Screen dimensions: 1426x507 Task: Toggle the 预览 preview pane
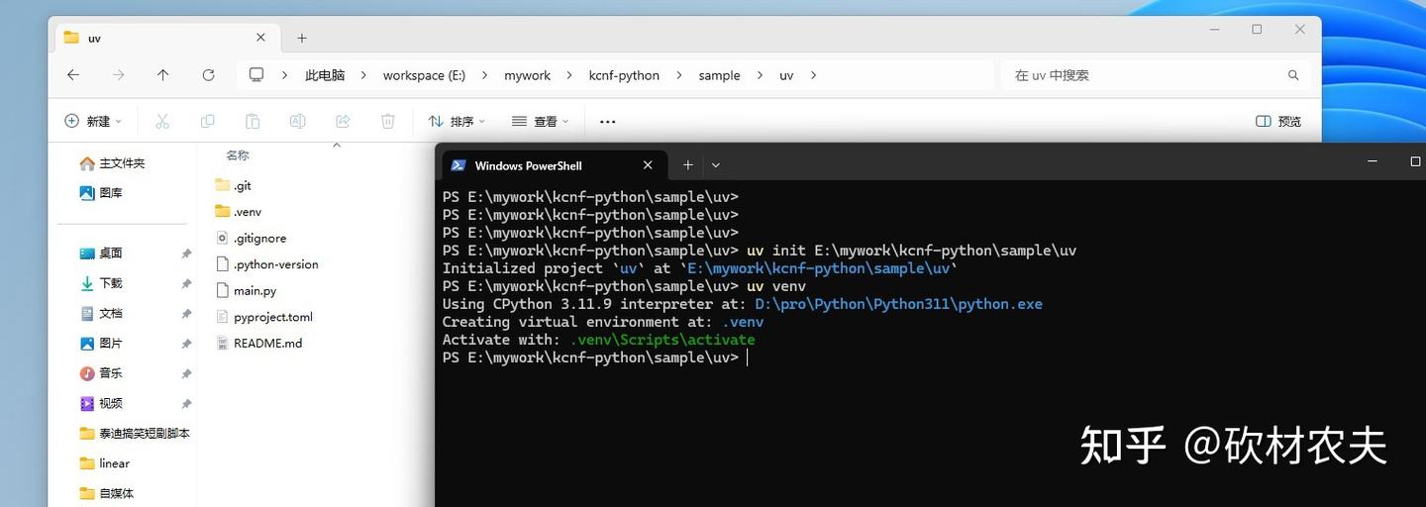[x=1278, y=121]
